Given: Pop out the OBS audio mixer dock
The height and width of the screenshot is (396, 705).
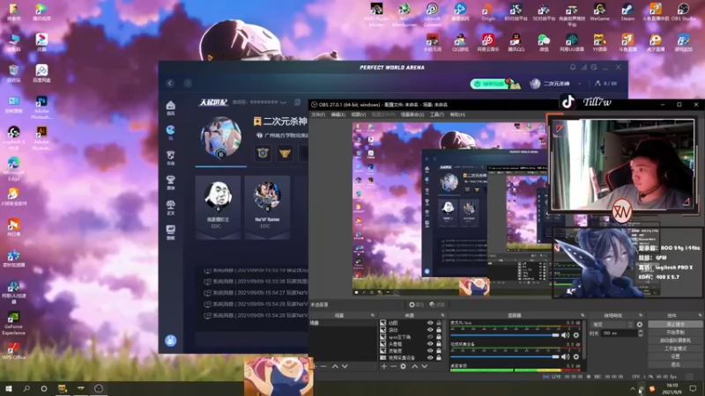Looking at the screenshot, I should pyautogui.click(x=583, y=315).
